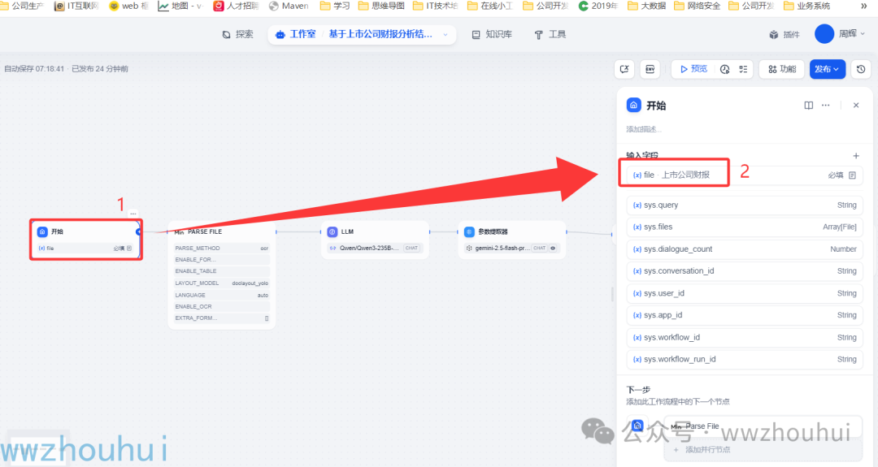Click the 探索 compass icon

pyautogui.click(x=226, y=35)
